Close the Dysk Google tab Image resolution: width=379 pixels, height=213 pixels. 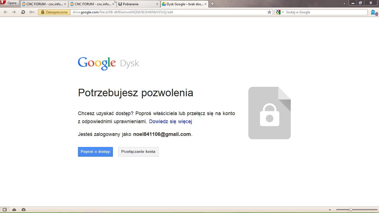click(205, 4)
